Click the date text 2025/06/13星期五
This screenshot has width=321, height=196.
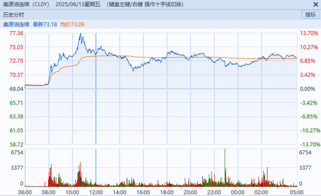(x=78, y=4)
